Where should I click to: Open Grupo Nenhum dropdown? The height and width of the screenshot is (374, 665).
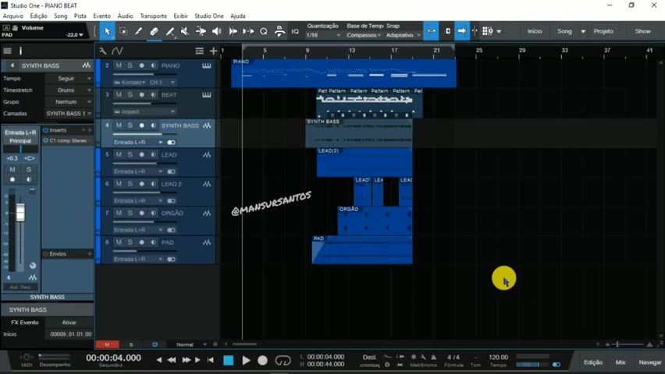coord(69,101)
